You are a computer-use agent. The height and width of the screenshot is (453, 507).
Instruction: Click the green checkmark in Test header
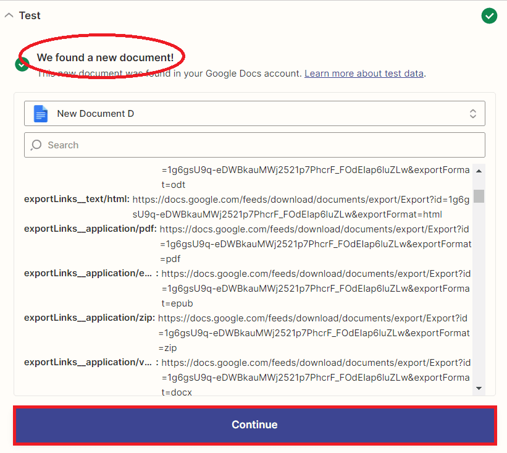pos(489,16)
